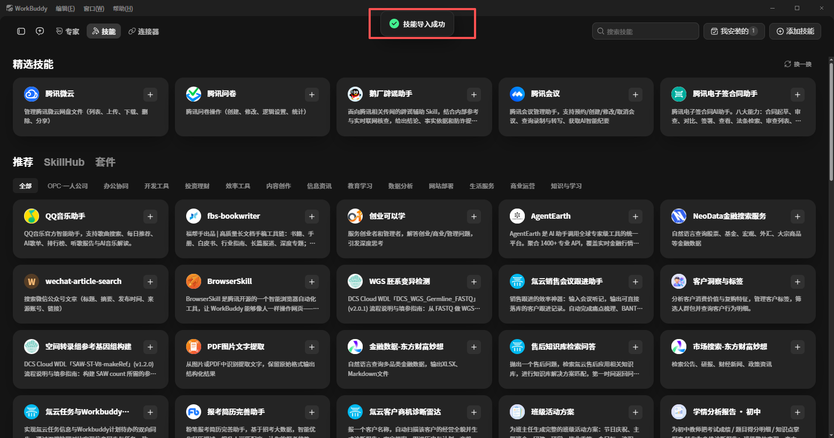The height and width of the screenshot is (438, 834).
Task: Add the 腾讯微云 skill with plus icon
Action: pos(150,95)
